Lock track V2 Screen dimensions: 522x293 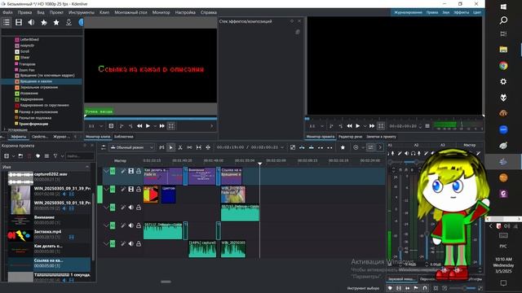(x=139, y=171)
